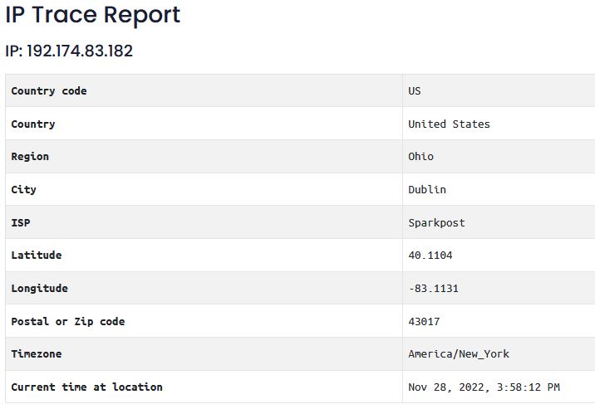Select the zip code 43017

click(424, 322)
